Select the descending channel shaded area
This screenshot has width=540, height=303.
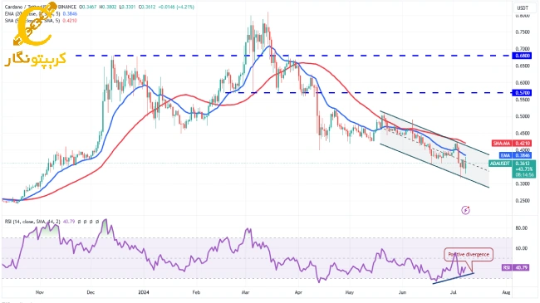click(x=434, y=149)
